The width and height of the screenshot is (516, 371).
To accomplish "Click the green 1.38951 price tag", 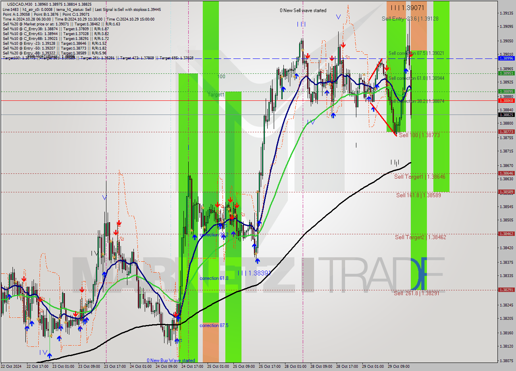I will coord(506,73).
